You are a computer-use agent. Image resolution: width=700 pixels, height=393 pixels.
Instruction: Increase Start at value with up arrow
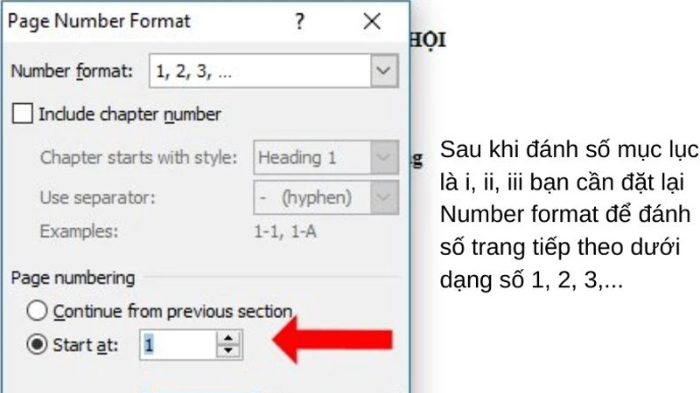point(228,338)
